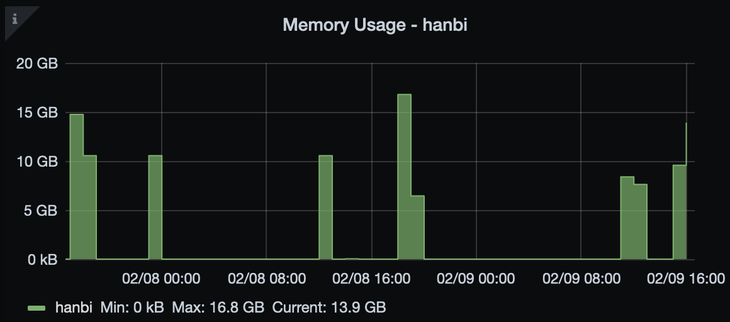Click the narrow 10 GB bar before 02/08 00:00

155,208
